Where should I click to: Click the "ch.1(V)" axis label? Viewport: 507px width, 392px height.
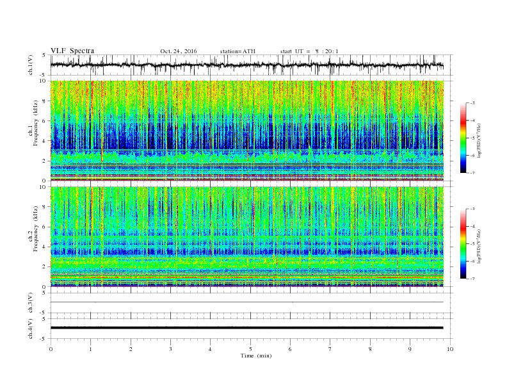tap(31, 65)
